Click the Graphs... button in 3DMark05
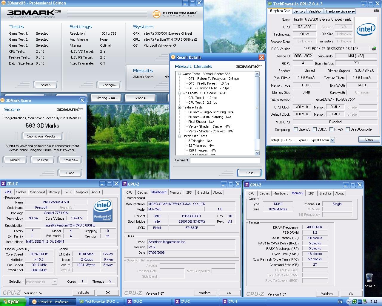This screenshot has height=306, width=382. [x=141, y=98]
